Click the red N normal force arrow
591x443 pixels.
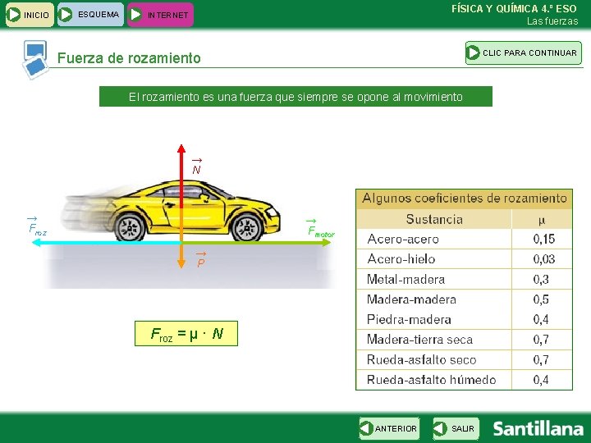(x=181, y=176)
